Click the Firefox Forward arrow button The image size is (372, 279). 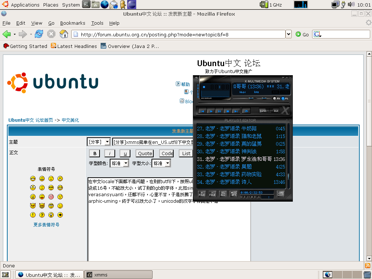click(x=23, y=34)
